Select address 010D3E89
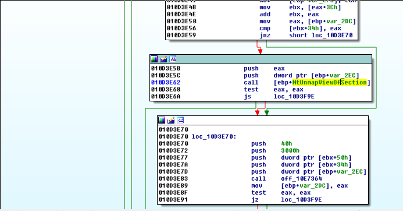403x211 pixels. point(173,185)
